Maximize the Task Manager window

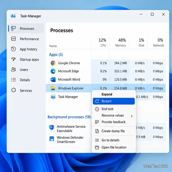coord(152,14)
